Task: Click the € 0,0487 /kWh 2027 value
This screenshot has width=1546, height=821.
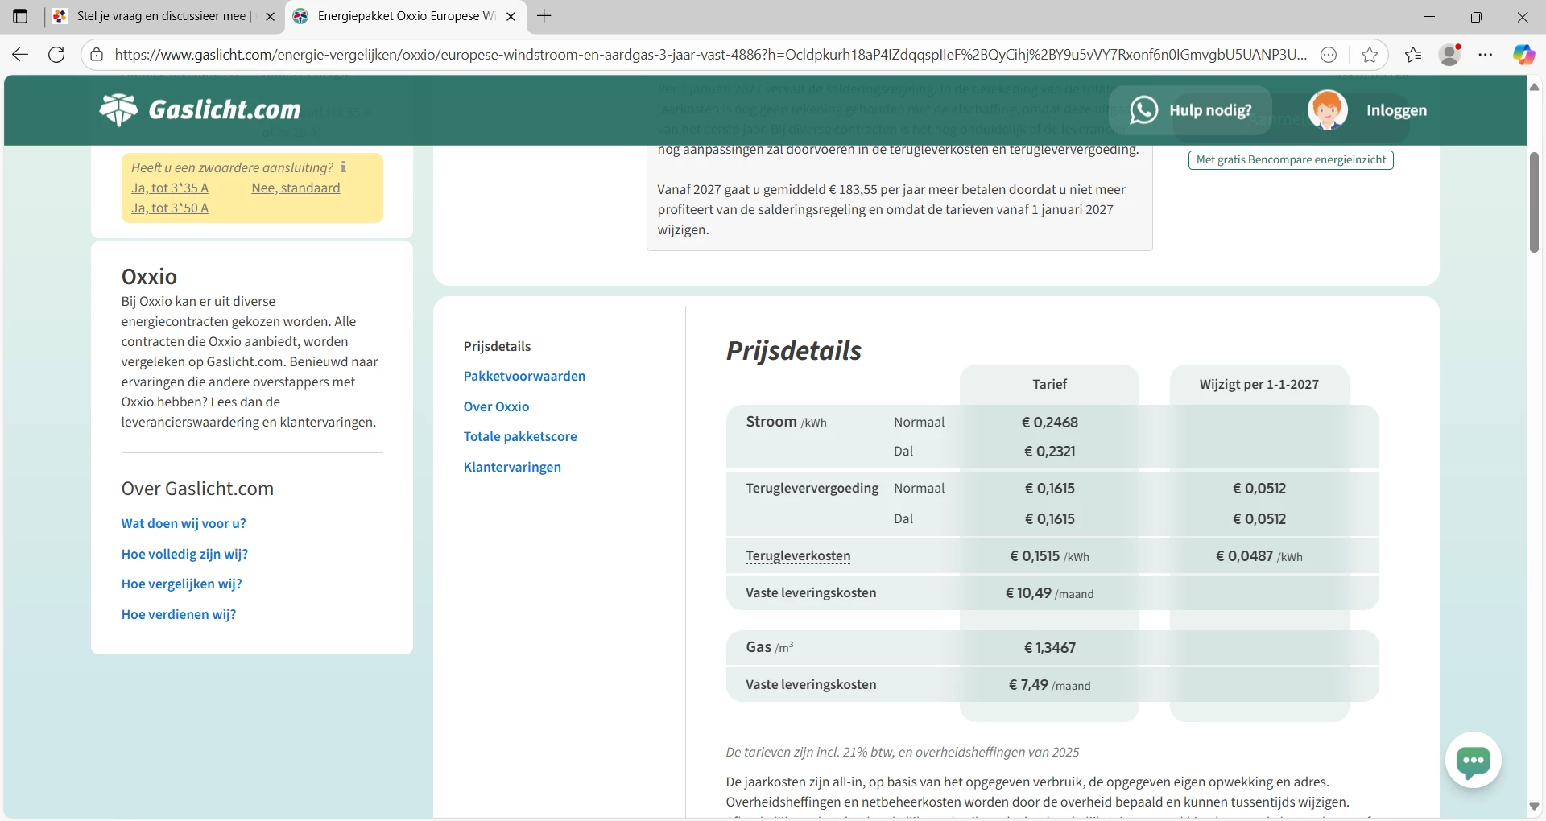Action: [x=1259, y=556]
